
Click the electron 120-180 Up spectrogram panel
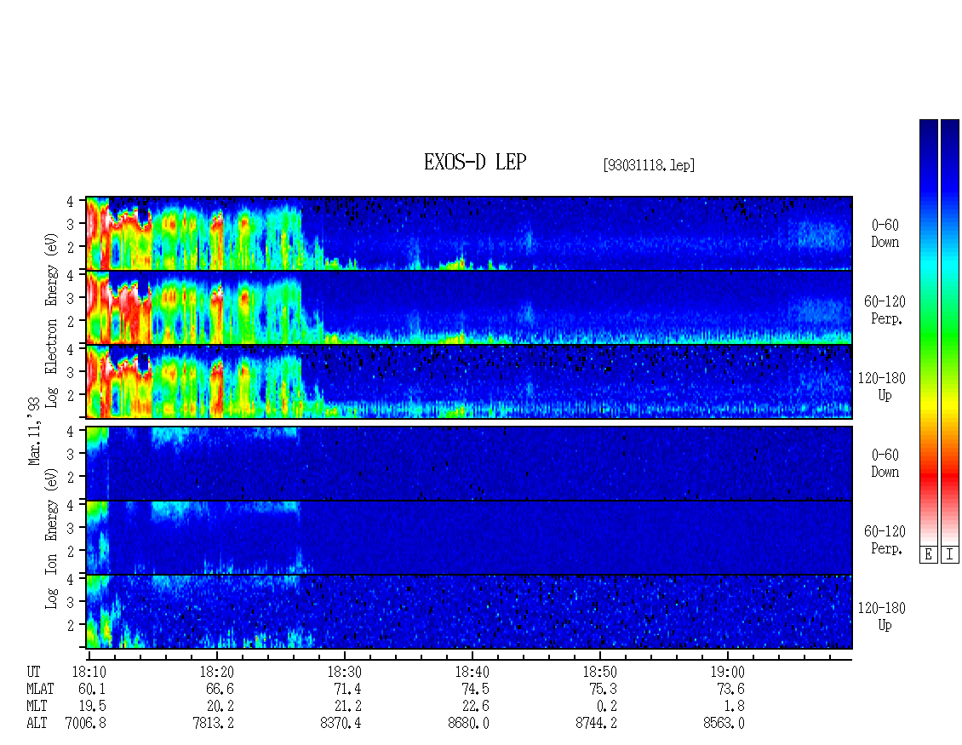pyautogui.click(x=469, y=381)
